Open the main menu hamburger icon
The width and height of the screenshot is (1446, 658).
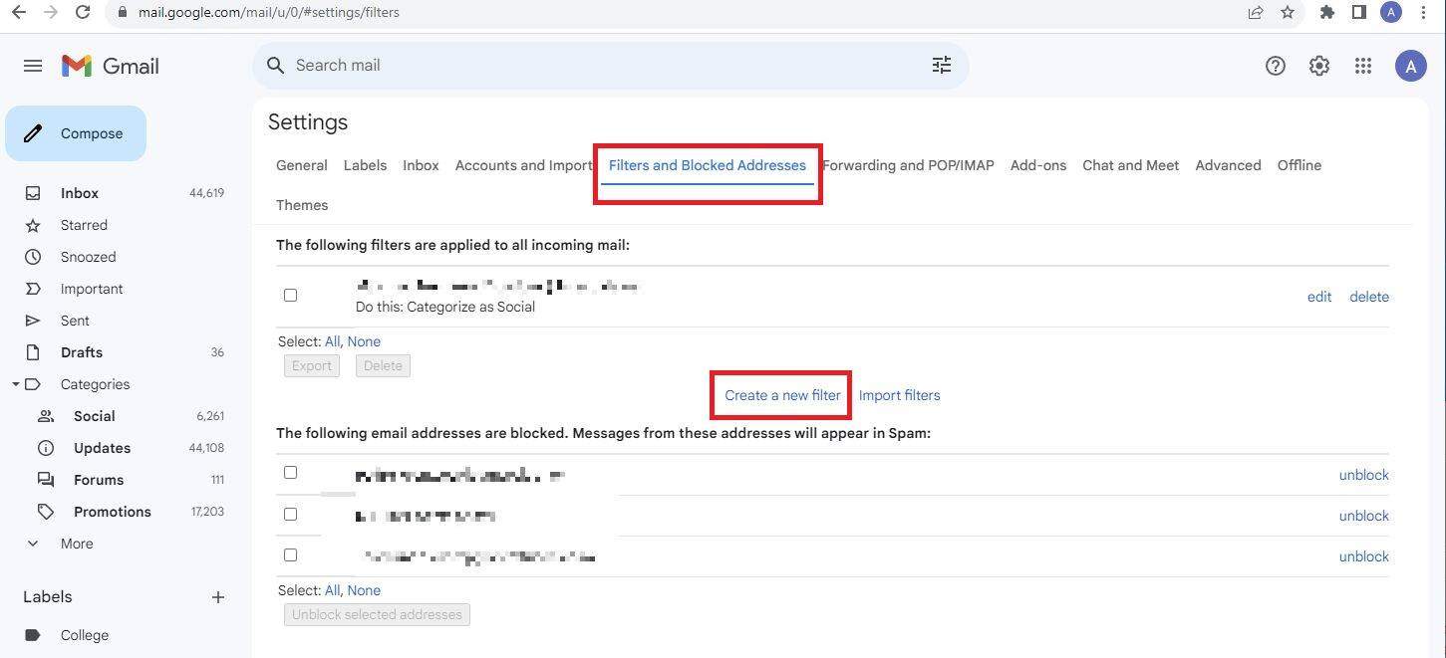point(33,66)
